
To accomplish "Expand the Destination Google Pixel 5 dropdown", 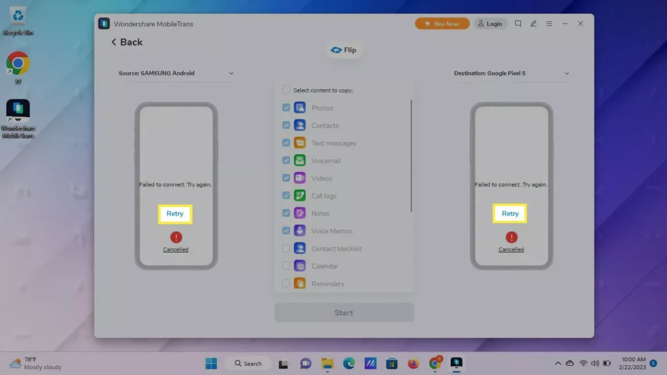I will [566, 74].
